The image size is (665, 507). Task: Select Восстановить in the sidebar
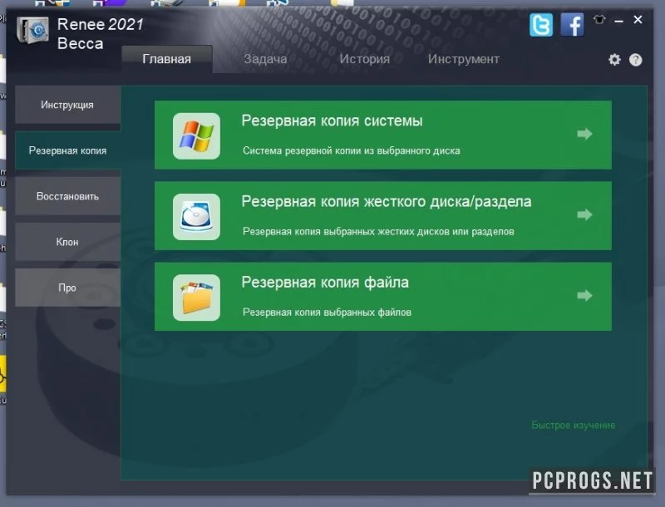coord(68,196)
